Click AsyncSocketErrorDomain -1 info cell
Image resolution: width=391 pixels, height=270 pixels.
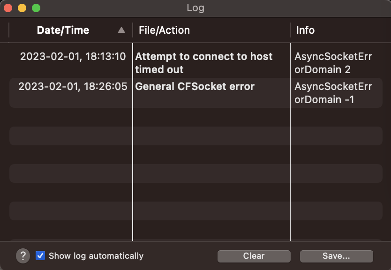[x=333, y=93]
